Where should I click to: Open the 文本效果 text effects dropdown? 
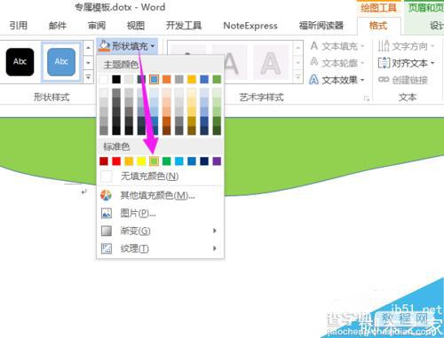tap(337, 80)
